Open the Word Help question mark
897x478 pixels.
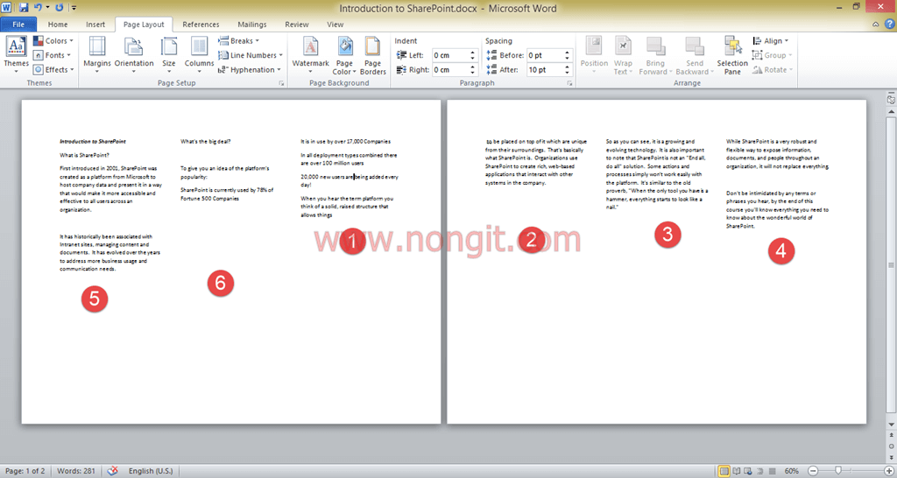(x=890, y=24)
